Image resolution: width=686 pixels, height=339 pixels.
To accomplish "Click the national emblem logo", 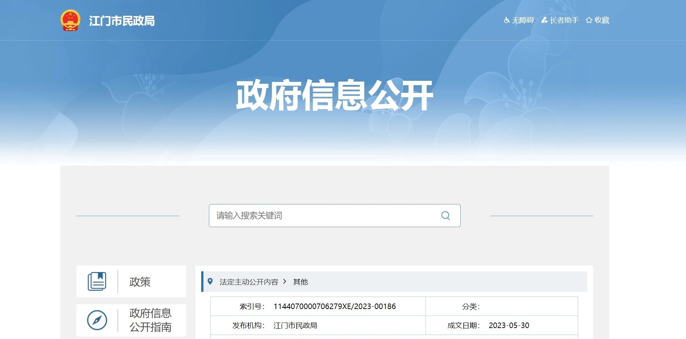I will (x=70, y=20).
